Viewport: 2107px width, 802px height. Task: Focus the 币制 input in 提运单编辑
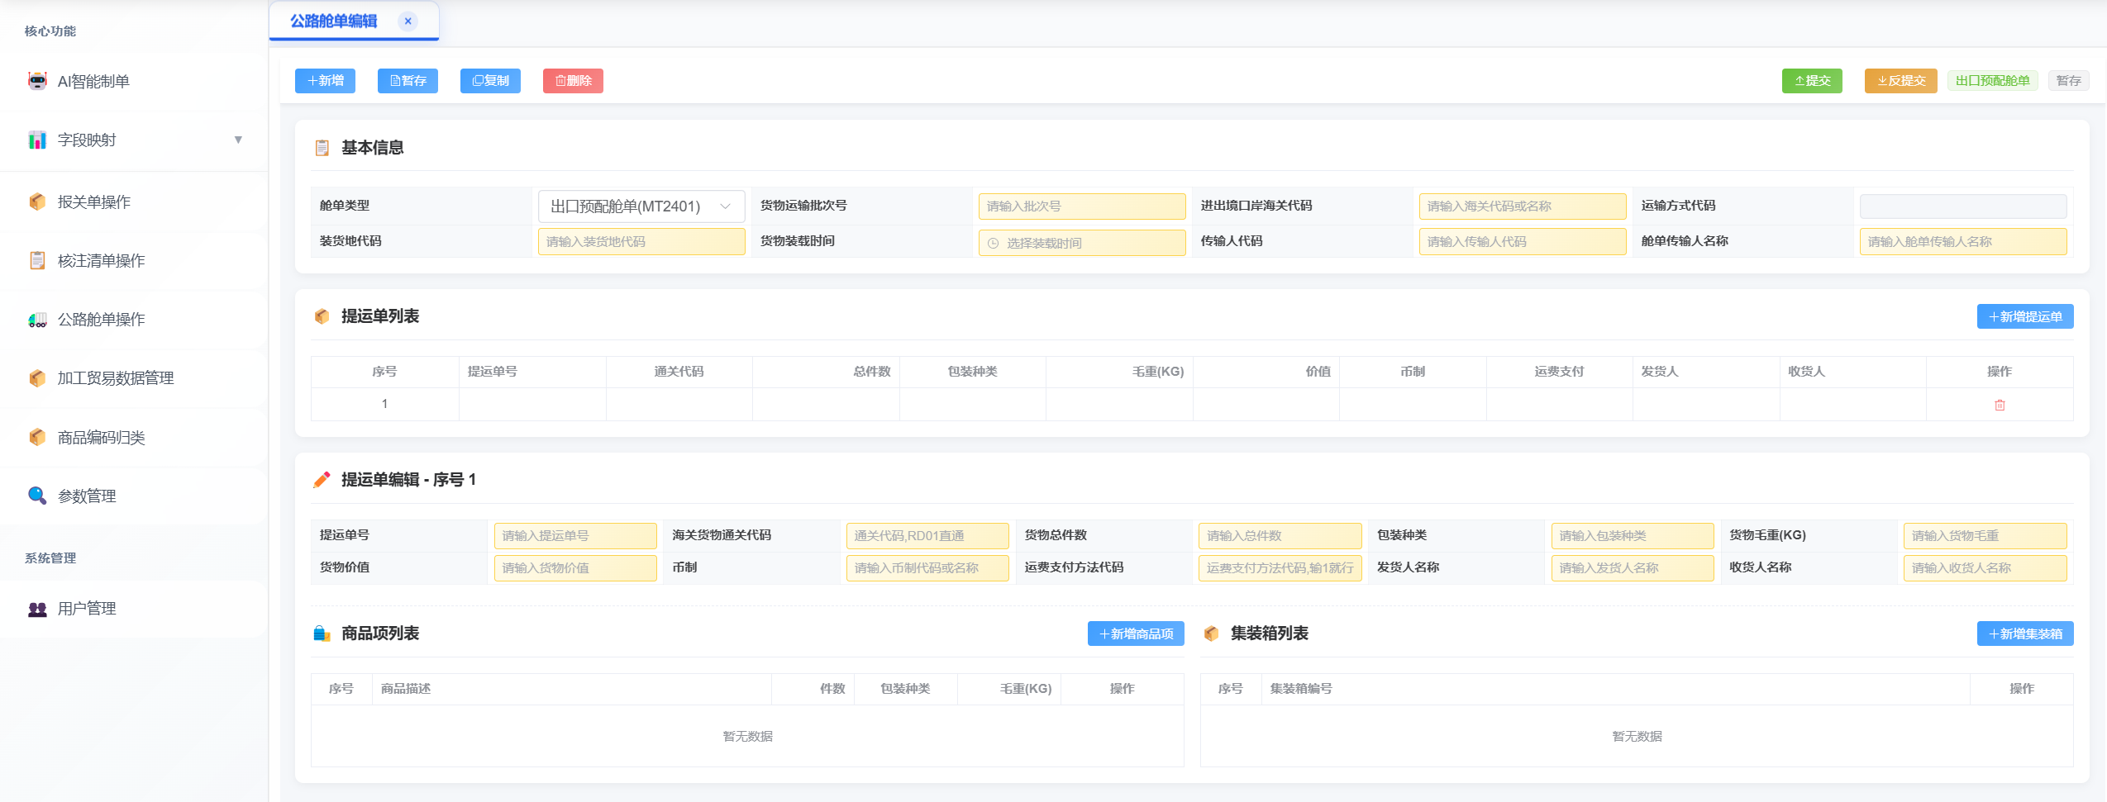tap(927, 568)
